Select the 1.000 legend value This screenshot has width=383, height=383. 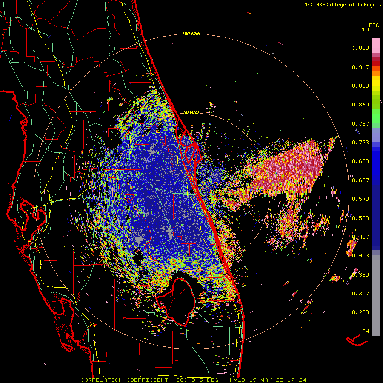tap(360, 48)
